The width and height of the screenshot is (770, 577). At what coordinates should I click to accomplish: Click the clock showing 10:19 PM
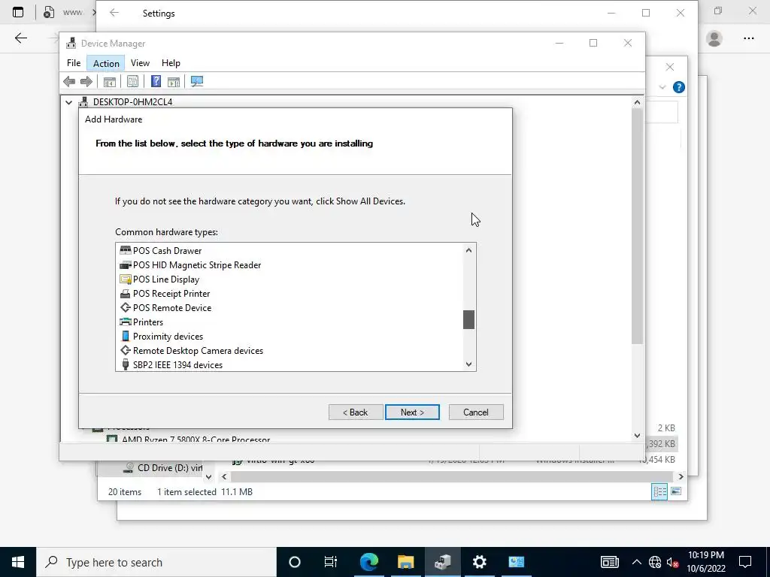[x=705, y=555]
